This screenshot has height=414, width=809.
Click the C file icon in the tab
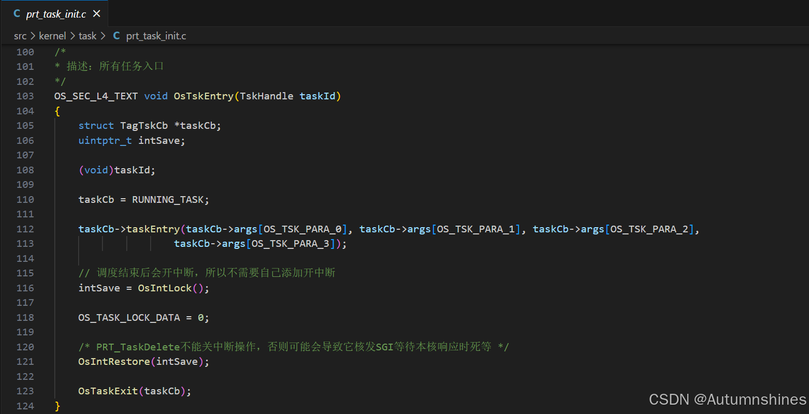(17, 14)
